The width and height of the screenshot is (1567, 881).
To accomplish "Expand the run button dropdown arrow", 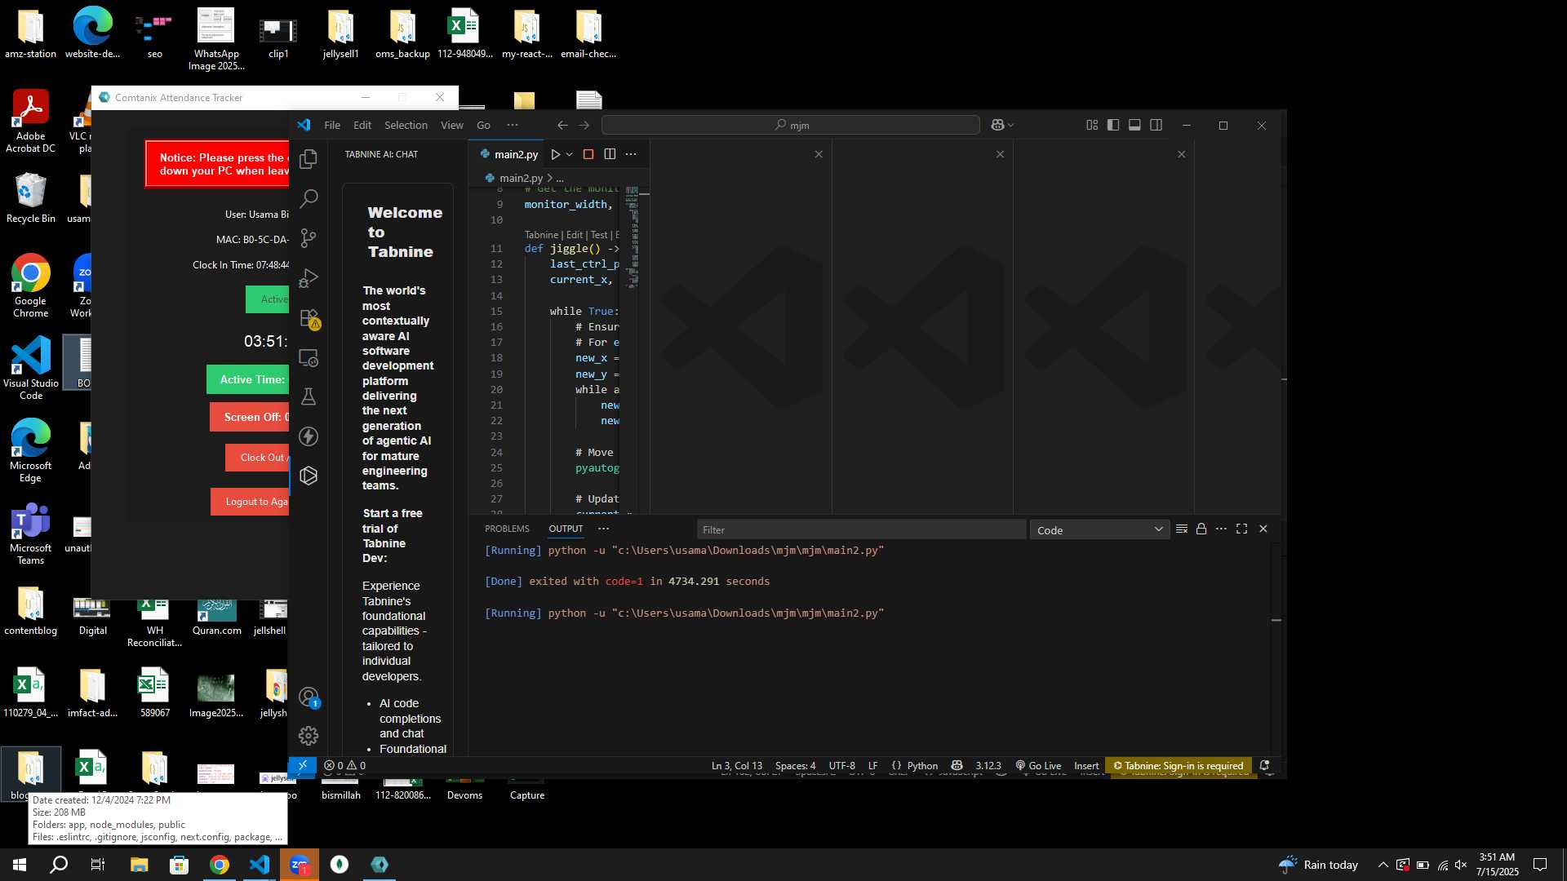I will (570, 154).
